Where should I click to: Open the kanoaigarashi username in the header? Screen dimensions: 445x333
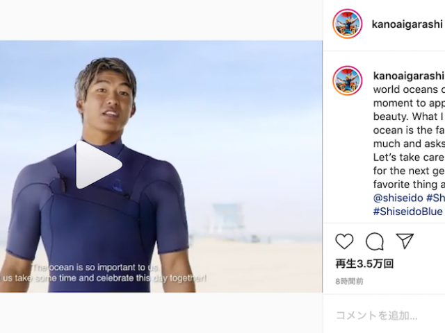[407, 24]
